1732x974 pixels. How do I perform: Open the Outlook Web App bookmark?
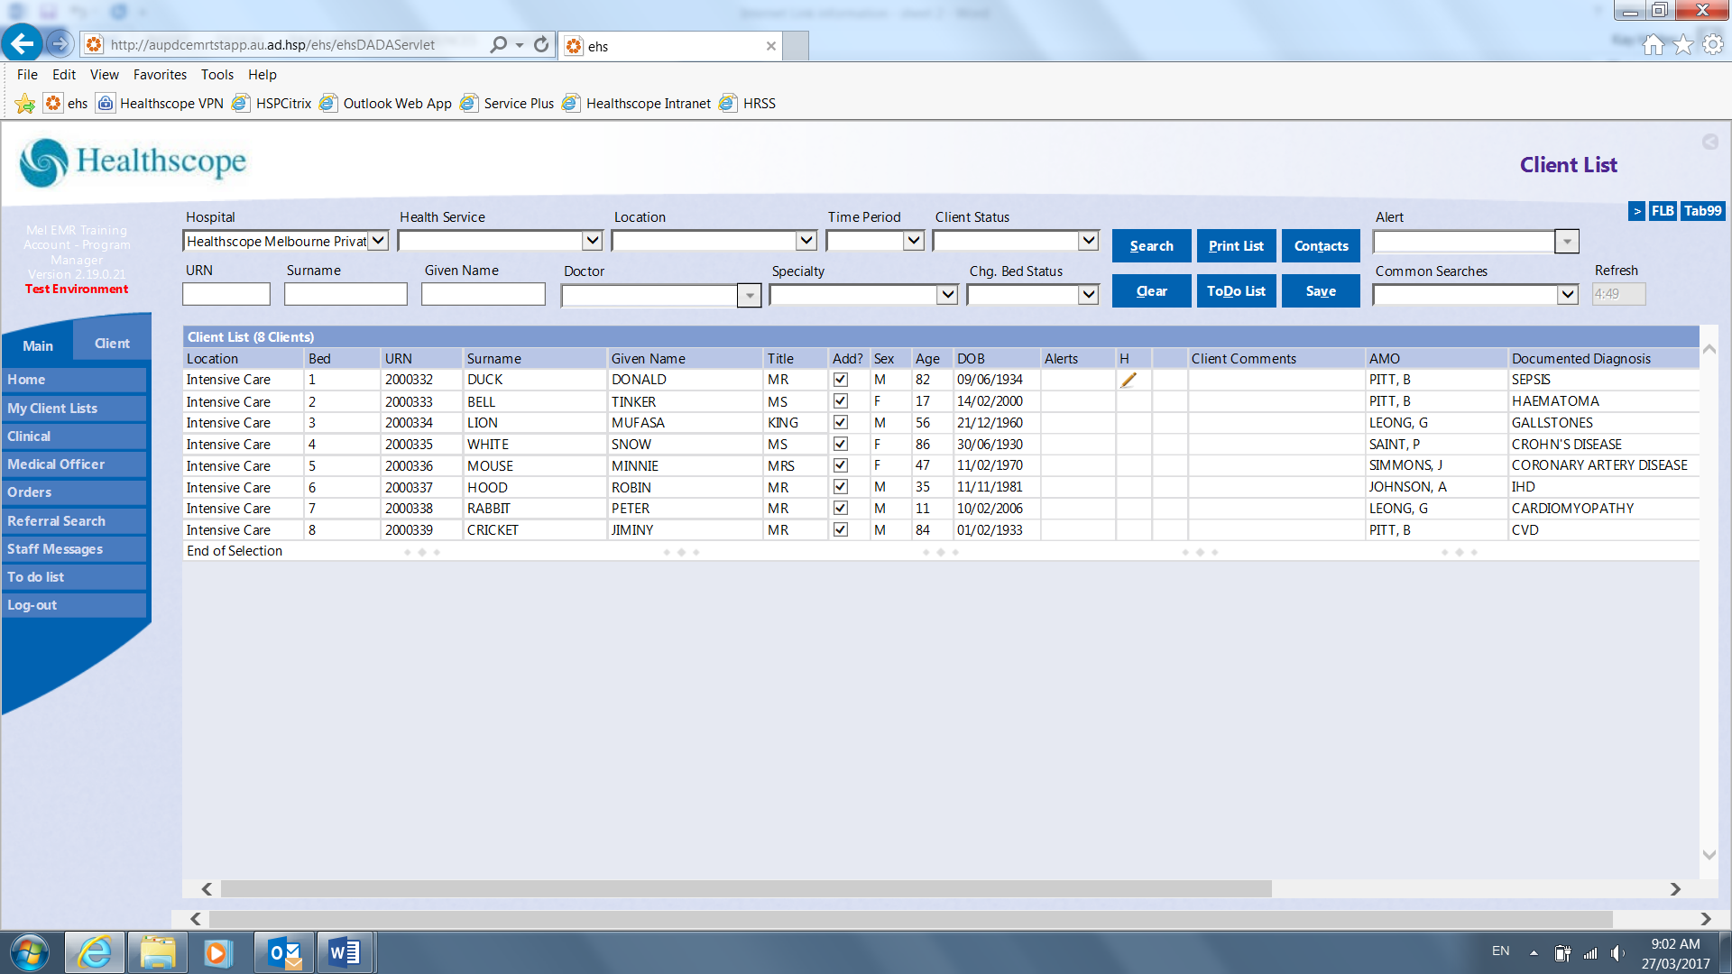[x=386, y=104]
